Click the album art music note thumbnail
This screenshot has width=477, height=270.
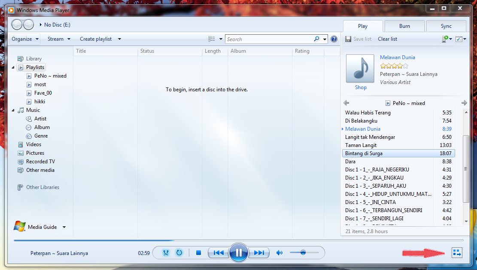pos(360,69)
